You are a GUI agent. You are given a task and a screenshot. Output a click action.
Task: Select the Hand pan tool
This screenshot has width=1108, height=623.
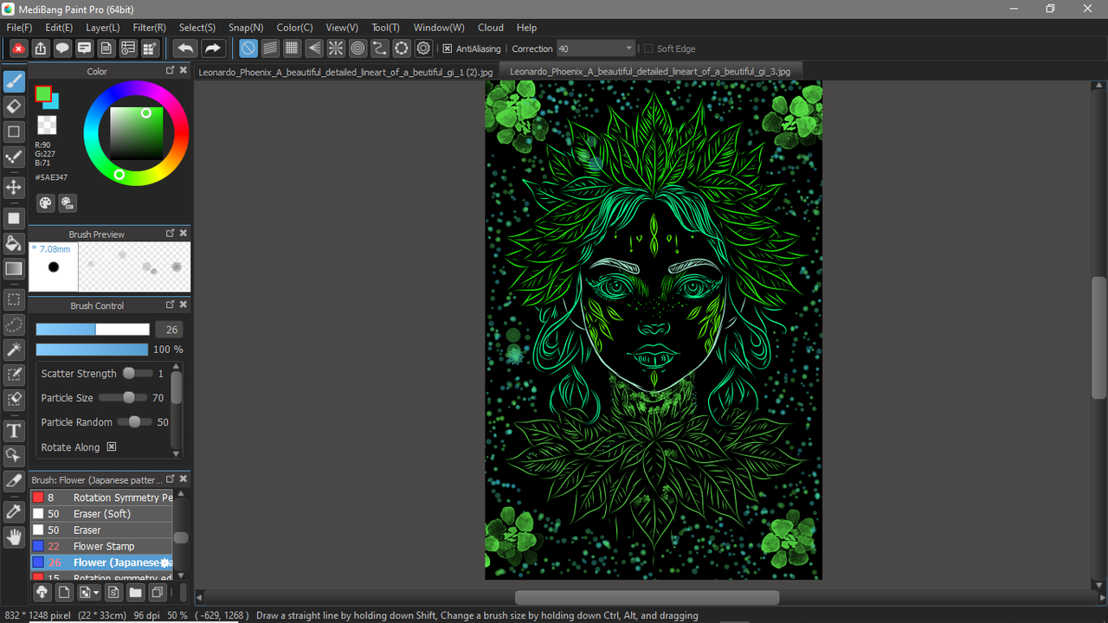[x=14, y=537]
